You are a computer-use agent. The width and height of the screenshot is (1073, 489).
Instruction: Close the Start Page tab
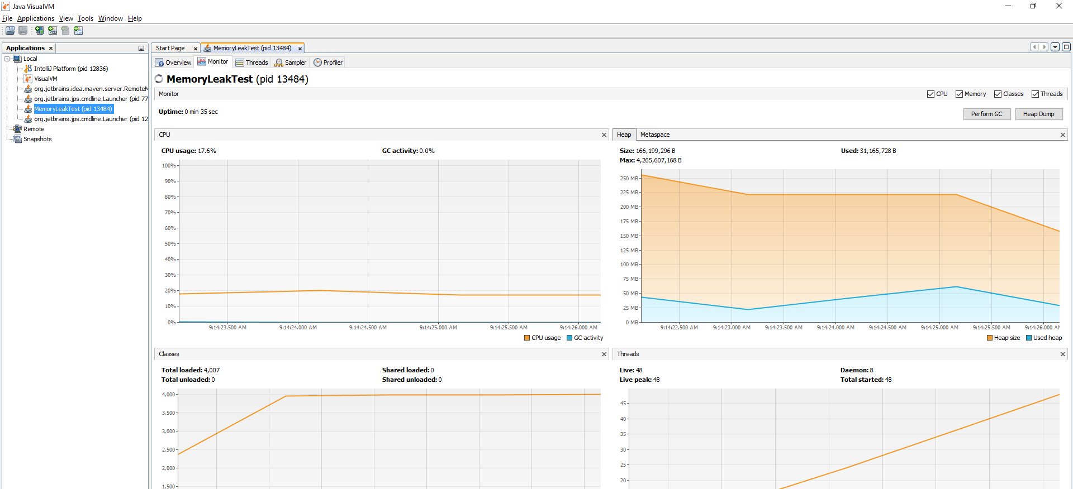[196, 49]
